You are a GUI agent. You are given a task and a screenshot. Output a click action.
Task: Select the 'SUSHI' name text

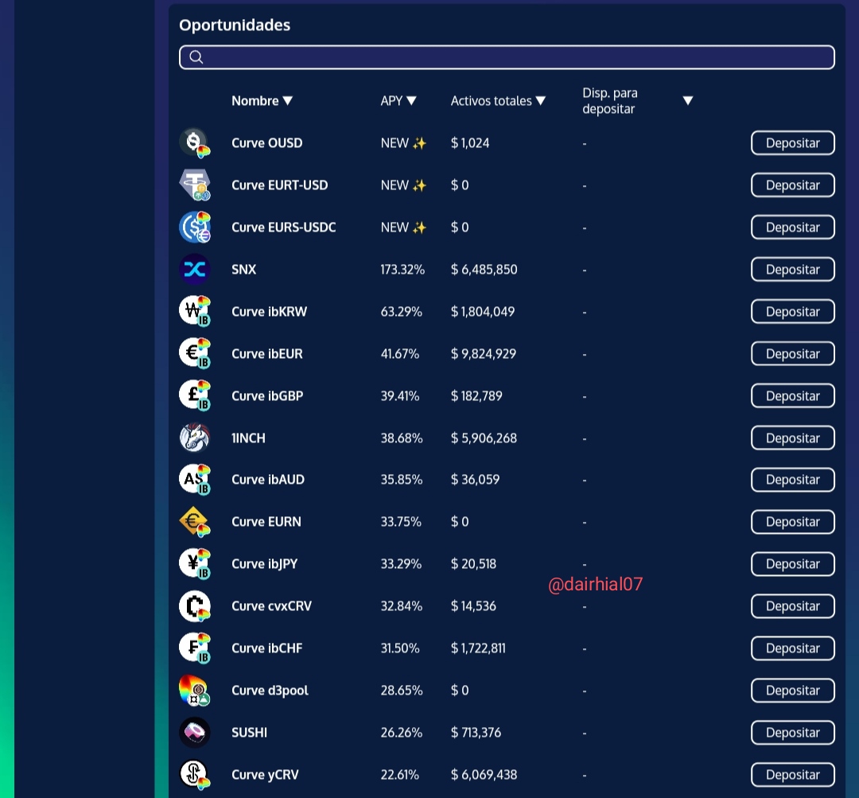[249, 733]
